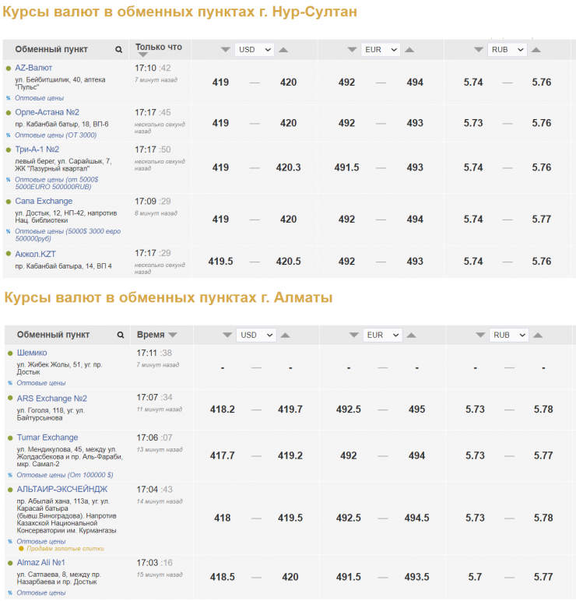The height and width of the screenshot is (601, 576).
Task: Open the AZ-Валют exchange link
Action: pos(33,68)
